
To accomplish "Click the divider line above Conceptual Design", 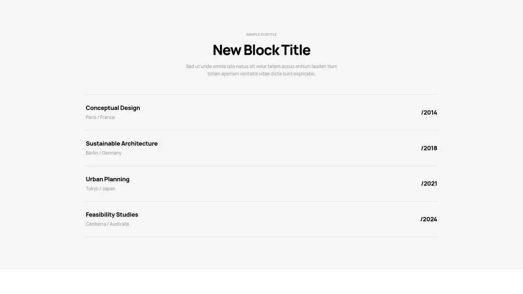I will coord(261,94).
